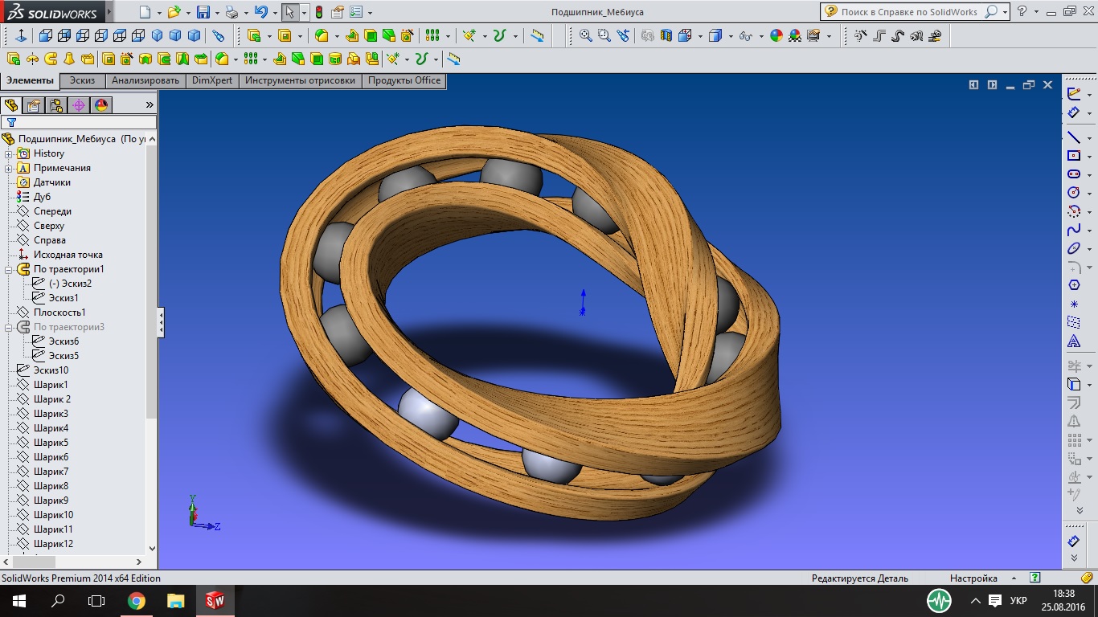The image size is (1098, 617).
Task: Switch to the Элементы tab
Action: pos(30,80)
